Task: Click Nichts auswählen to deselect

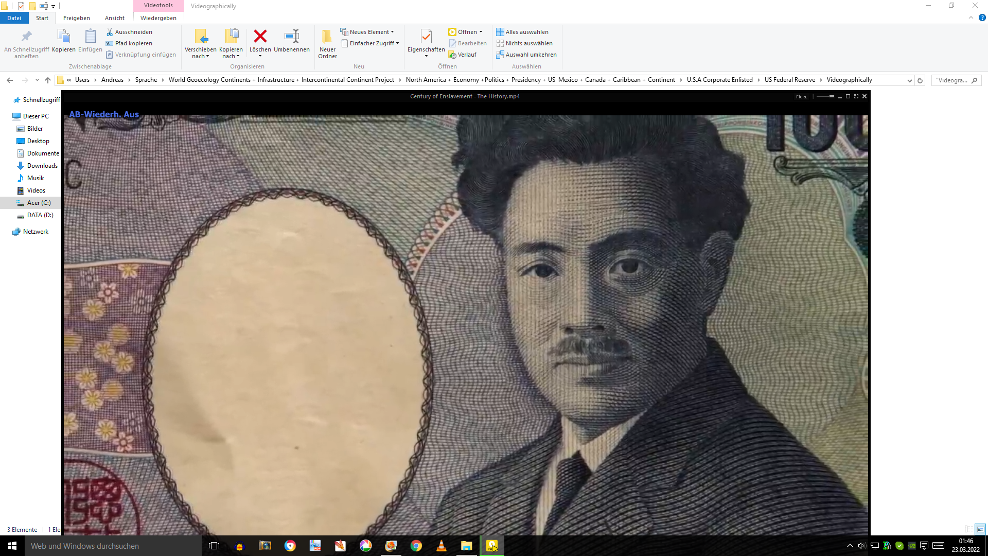Action: 524,43
